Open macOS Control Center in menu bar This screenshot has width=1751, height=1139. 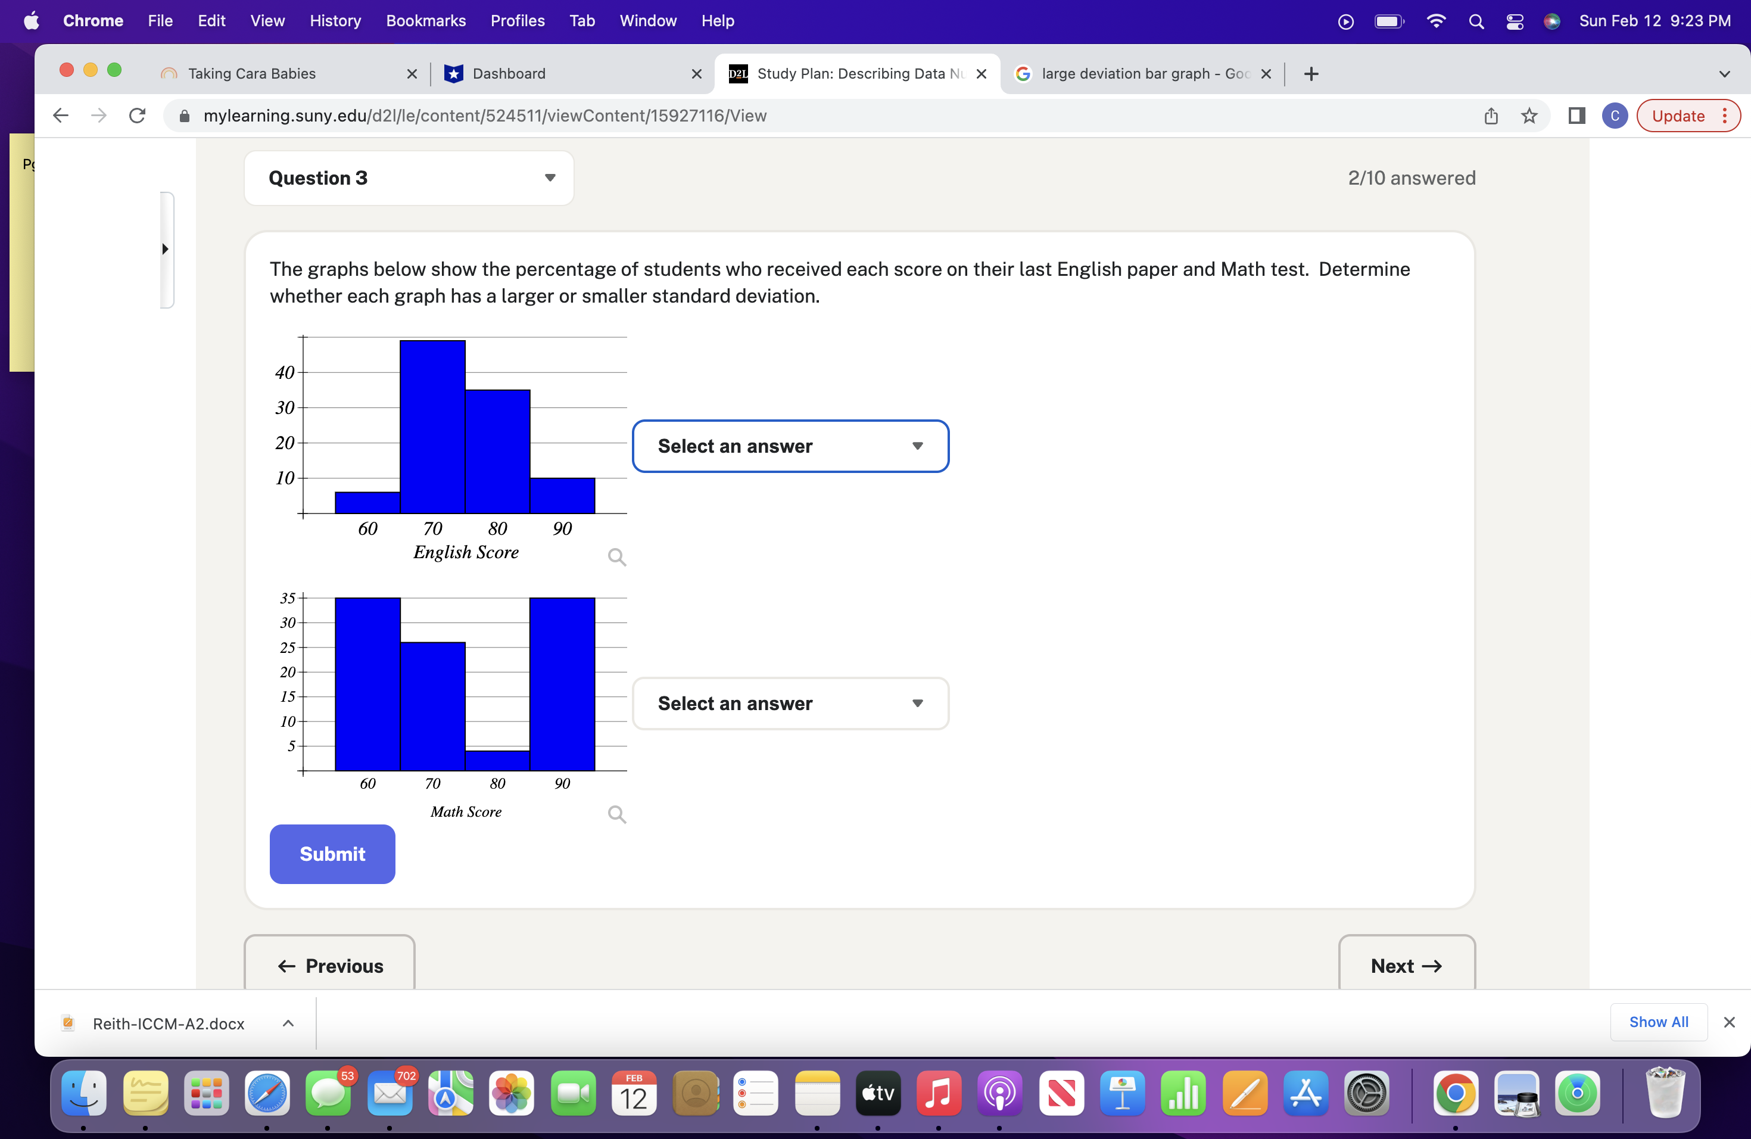[x=1514, y=21]
